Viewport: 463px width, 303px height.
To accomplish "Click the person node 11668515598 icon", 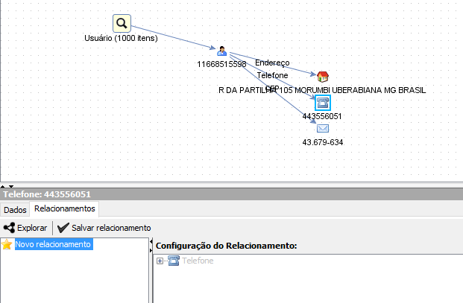I will 221,51.
